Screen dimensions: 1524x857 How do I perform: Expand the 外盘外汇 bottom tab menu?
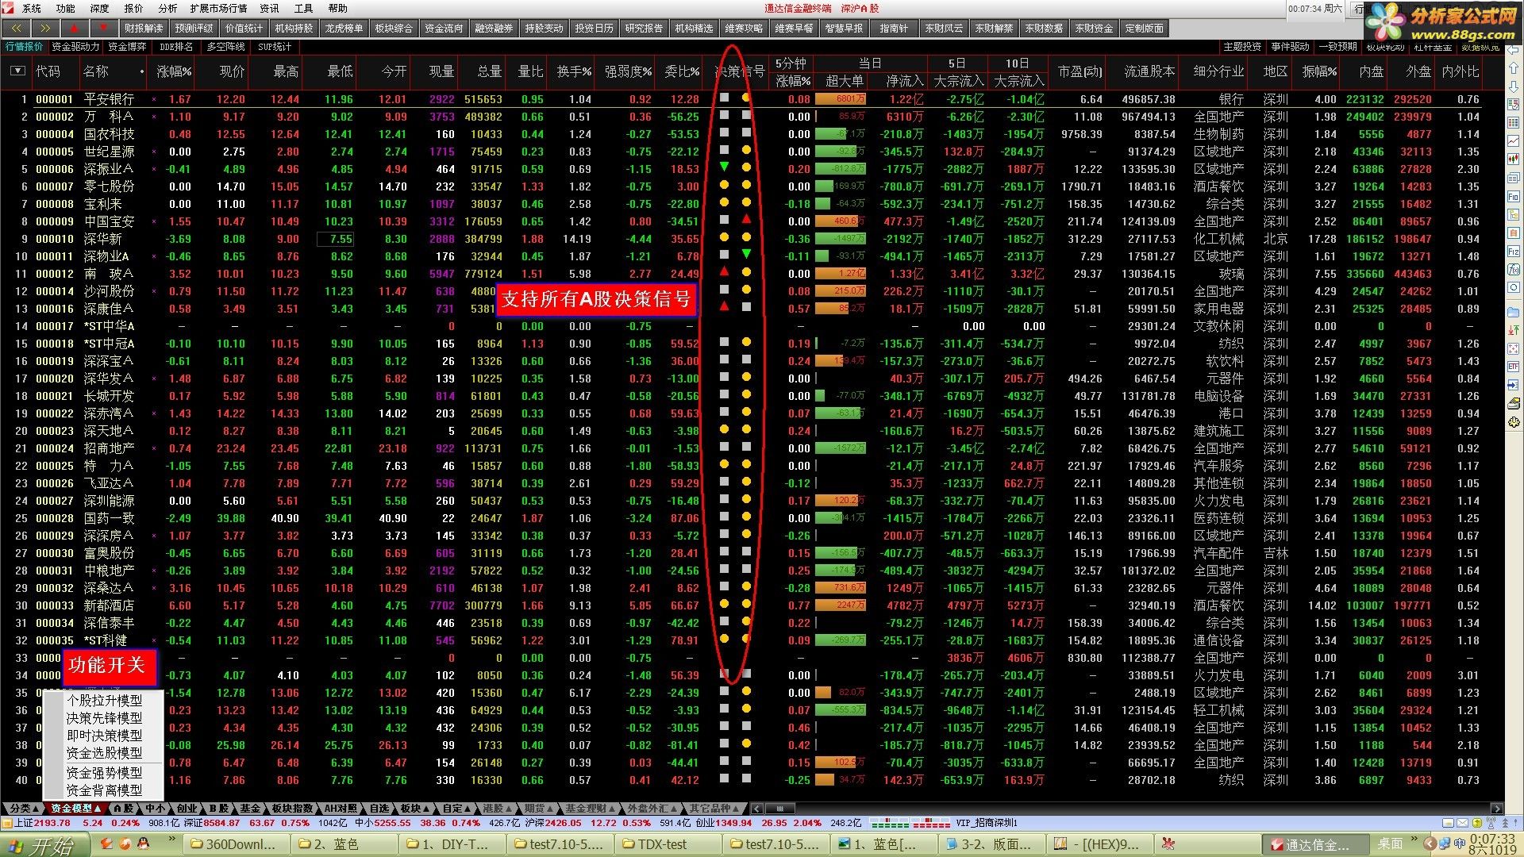652,809
